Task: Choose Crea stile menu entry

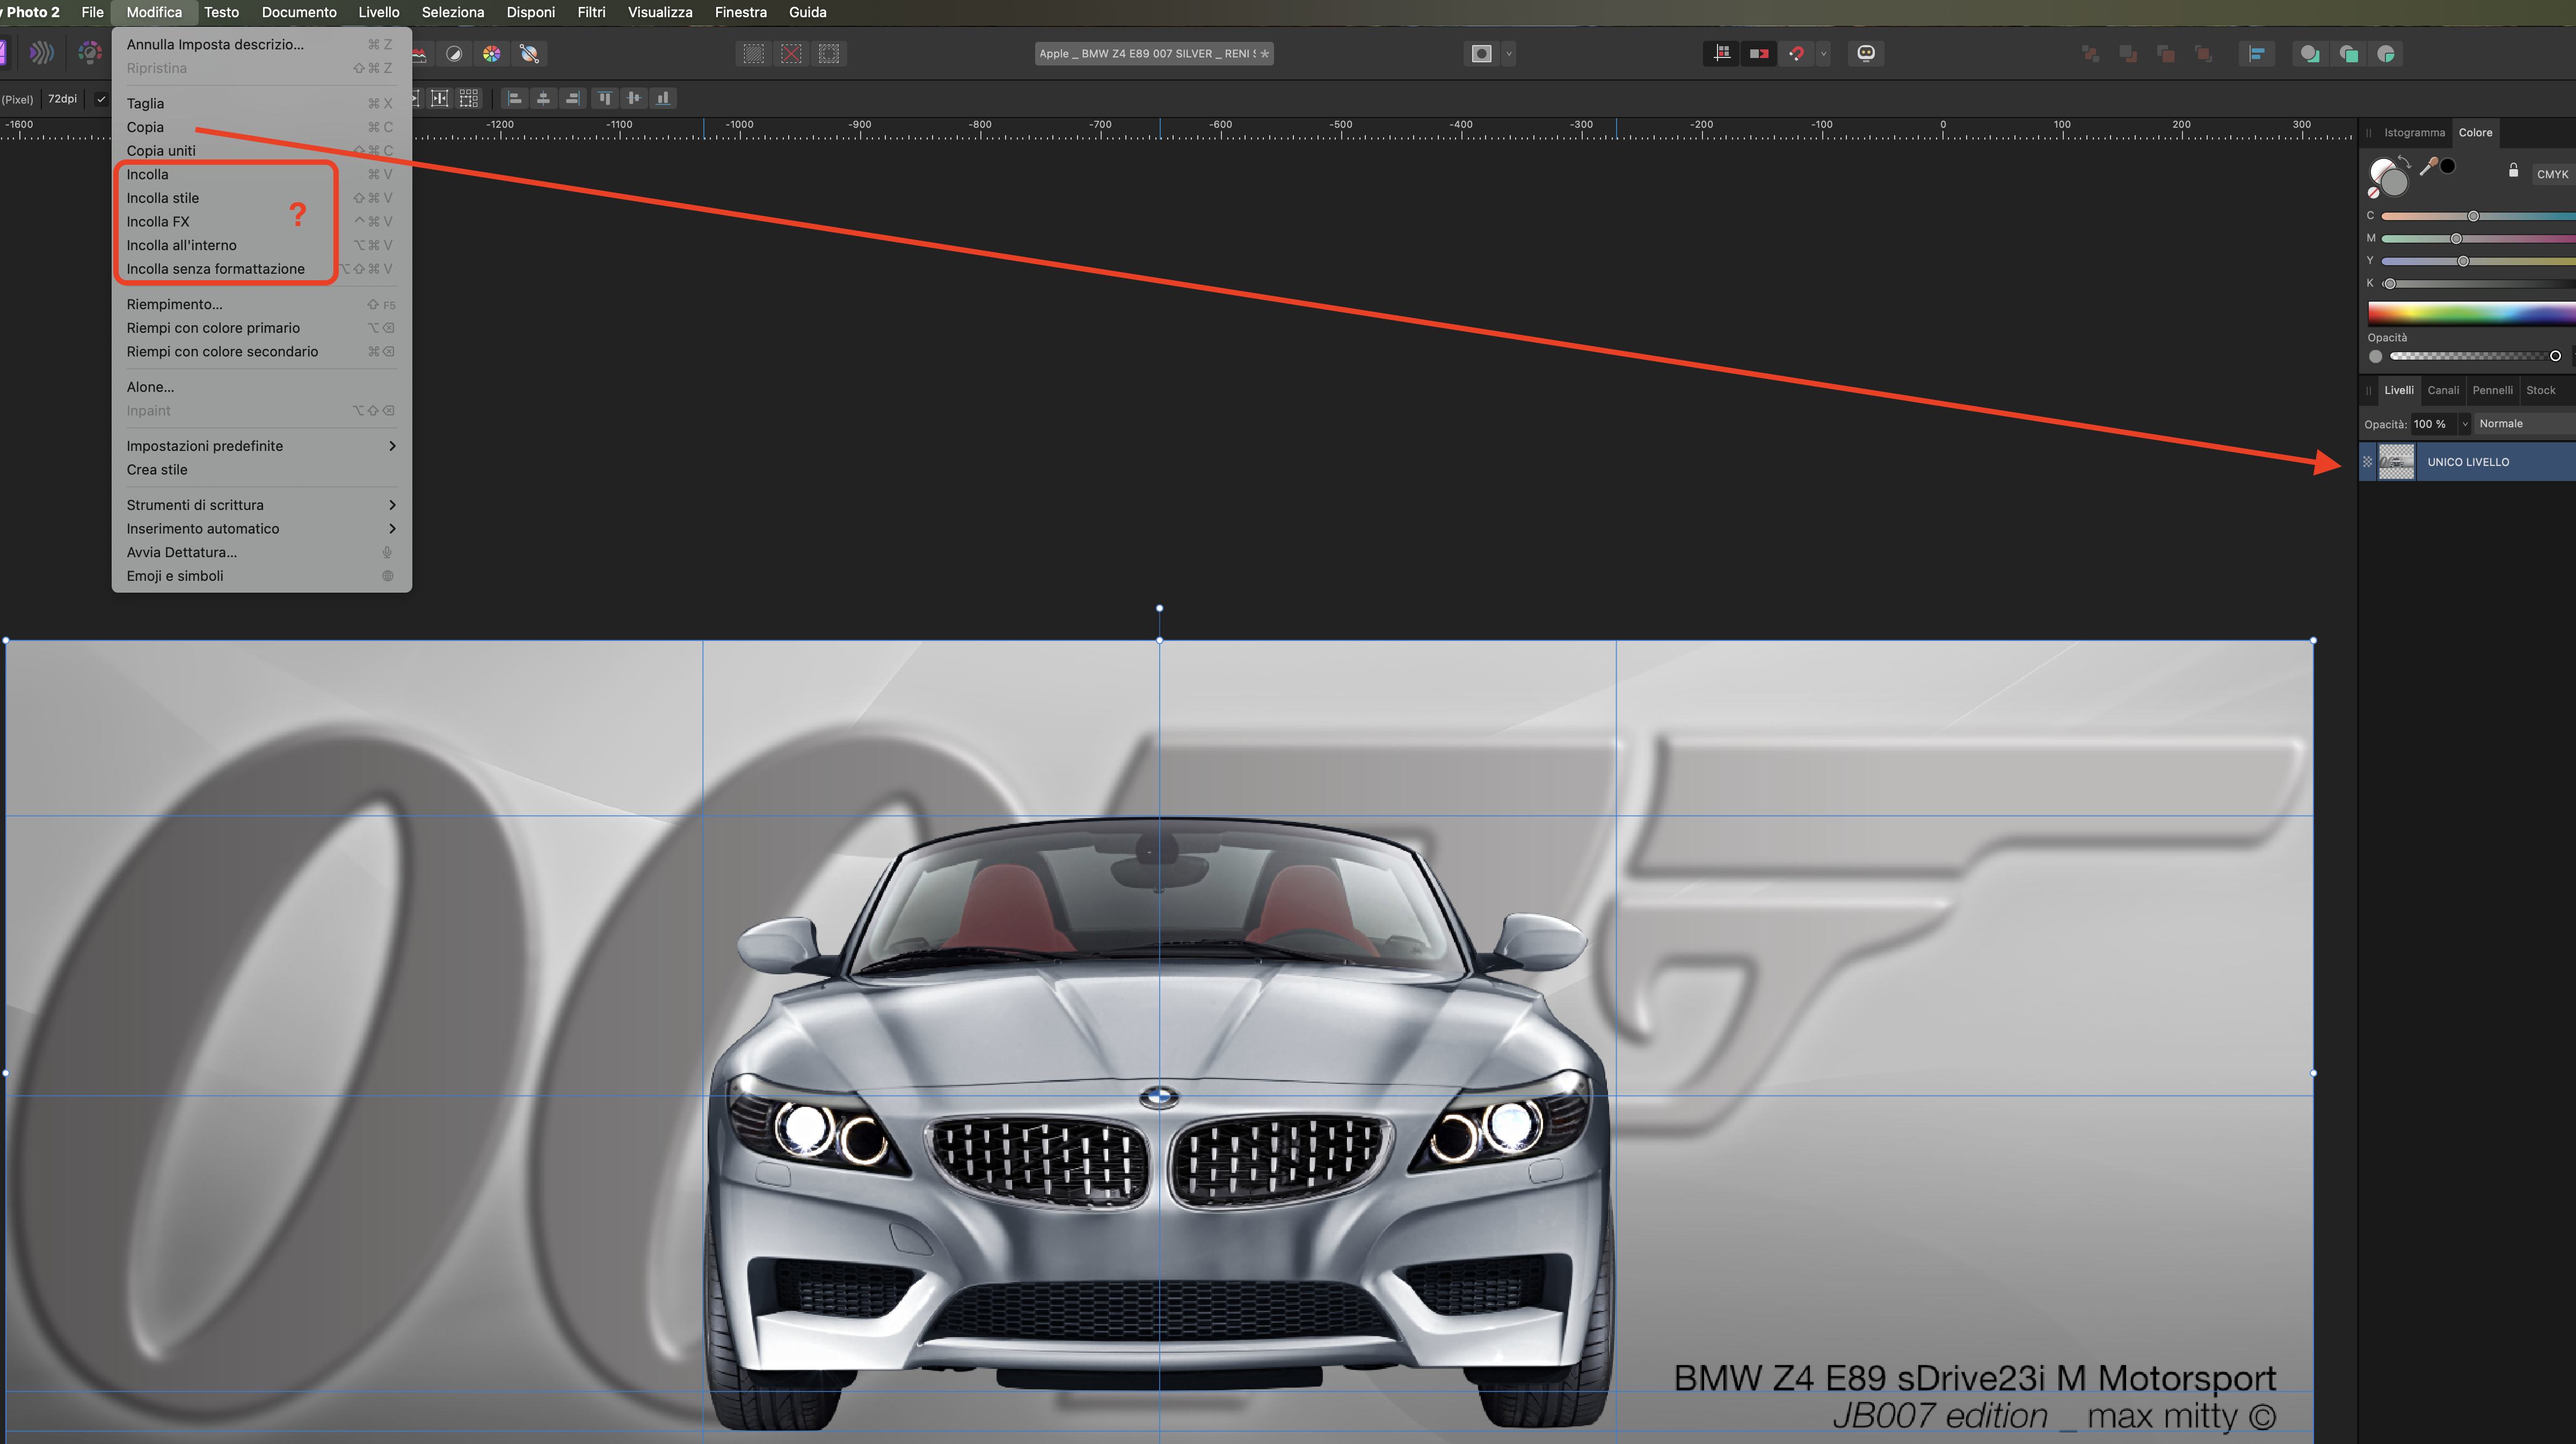Action: pyautogui.click(x=261, y=470)
